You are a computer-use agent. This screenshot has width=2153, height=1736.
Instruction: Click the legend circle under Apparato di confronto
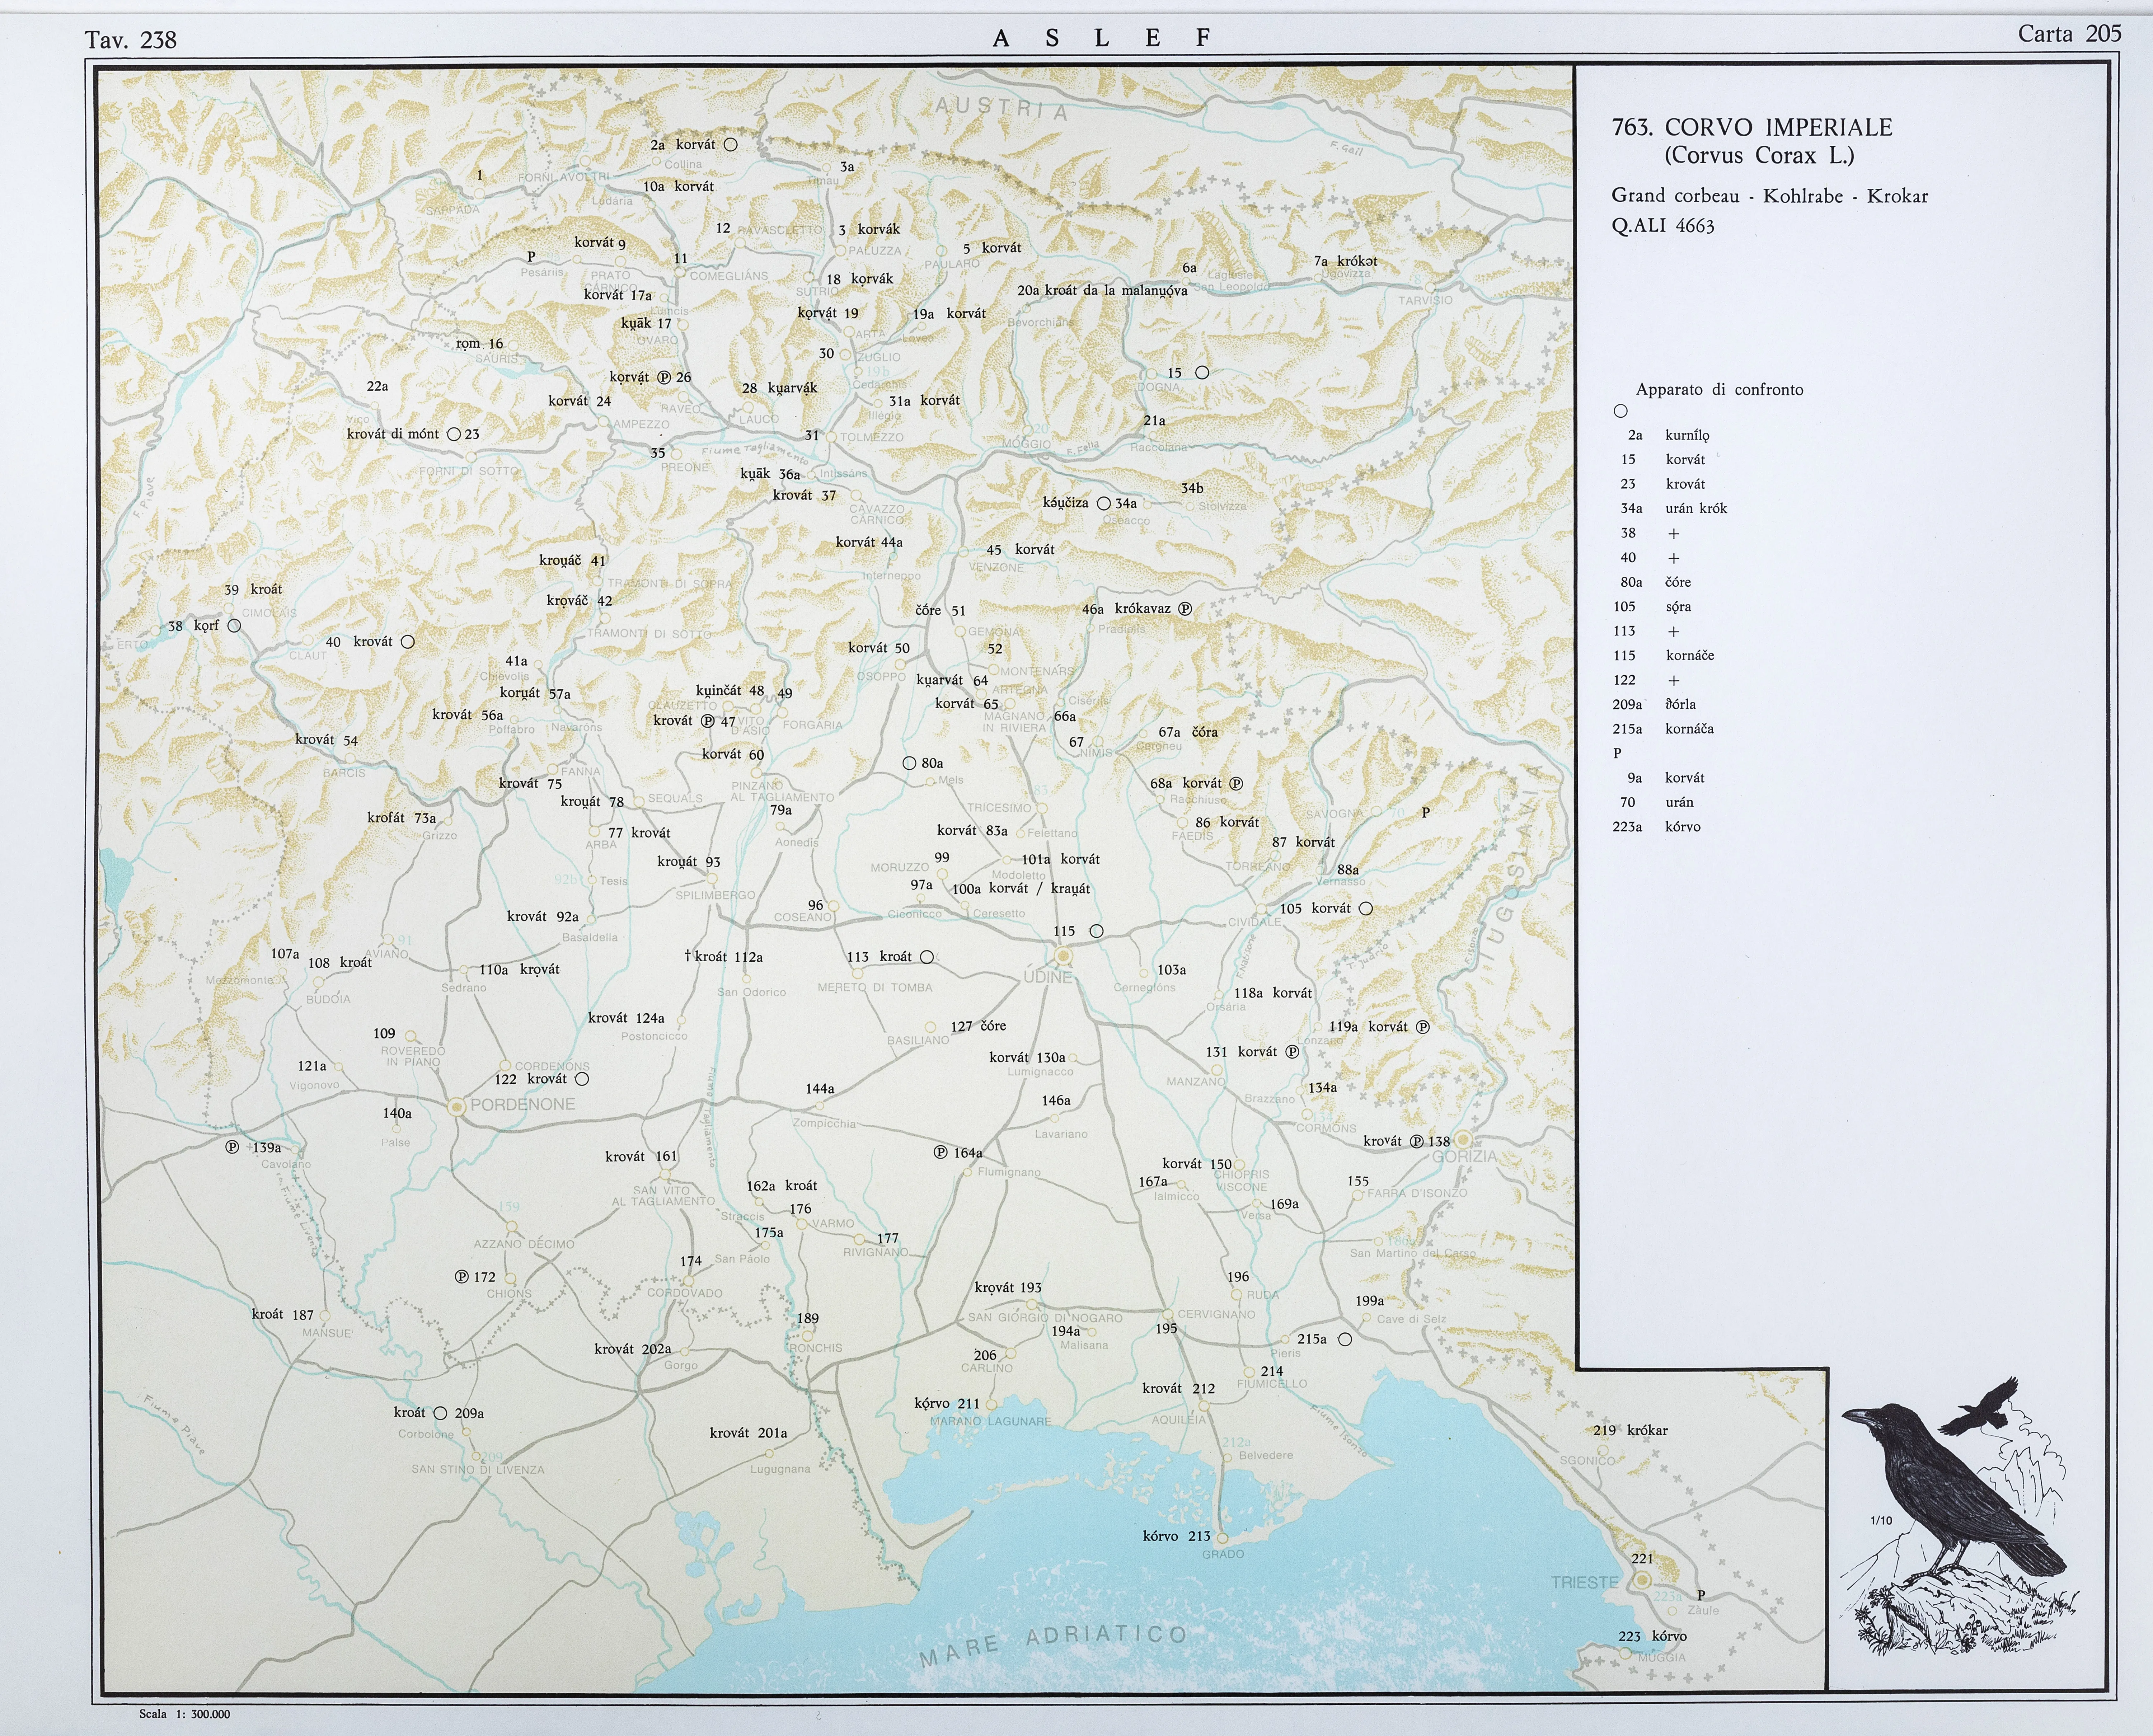pos(1620,411)
